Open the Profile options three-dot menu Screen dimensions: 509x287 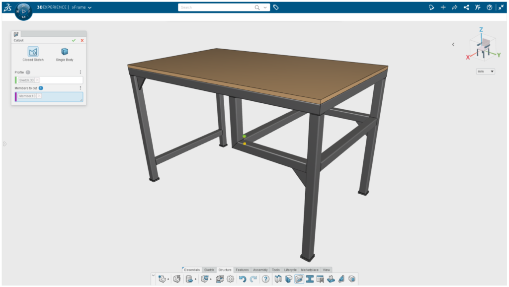(x=81, y=72)
